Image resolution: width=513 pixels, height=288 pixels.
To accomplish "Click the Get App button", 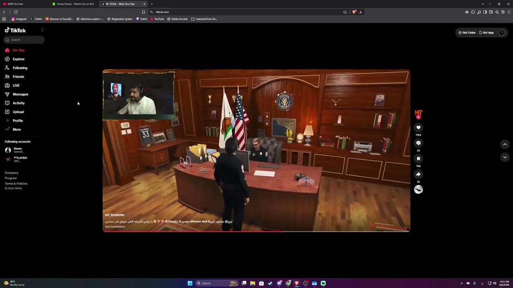I will [x=487, y=33].
